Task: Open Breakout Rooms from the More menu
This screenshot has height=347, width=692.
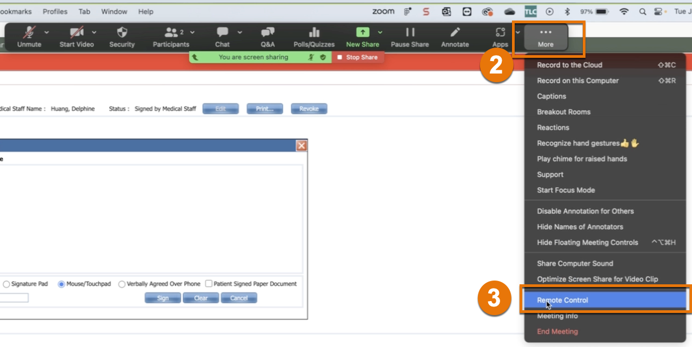Action: point(564,112)
